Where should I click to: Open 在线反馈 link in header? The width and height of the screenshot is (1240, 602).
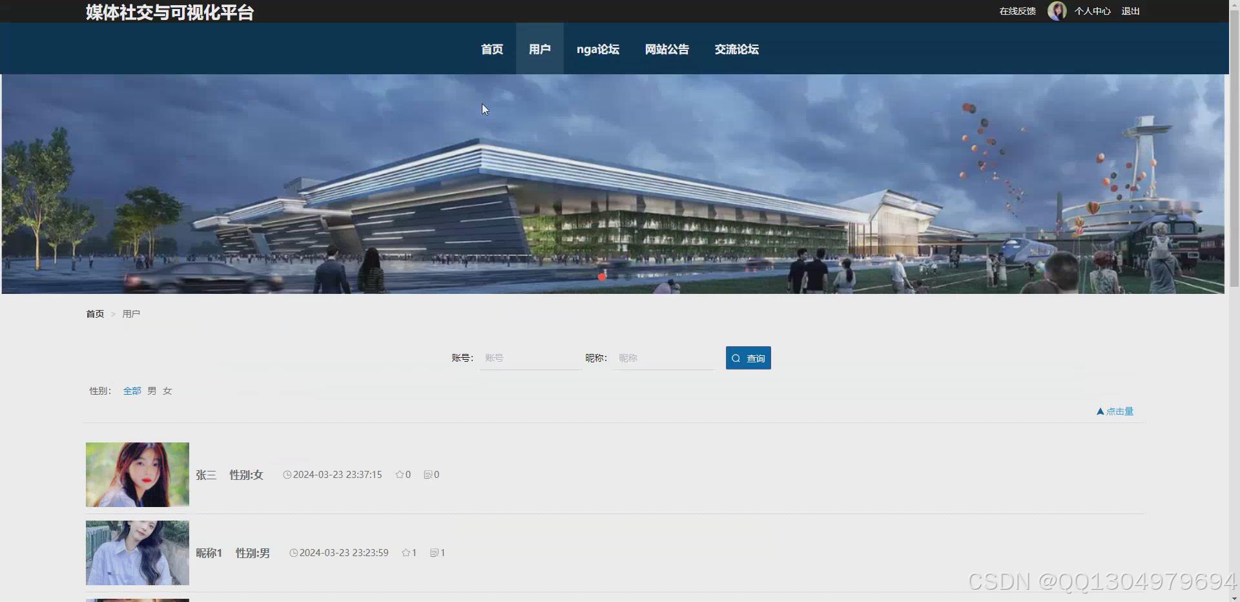[1017, 11]
